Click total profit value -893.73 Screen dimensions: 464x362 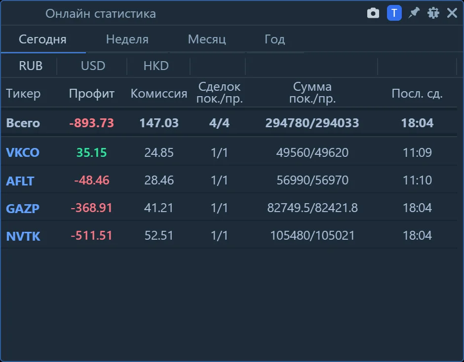pos(91,123)
